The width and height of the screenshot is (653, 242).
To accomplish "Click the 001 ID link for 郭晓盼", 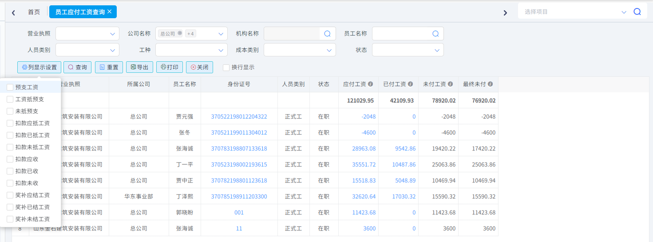I will (x=239, y=213).
